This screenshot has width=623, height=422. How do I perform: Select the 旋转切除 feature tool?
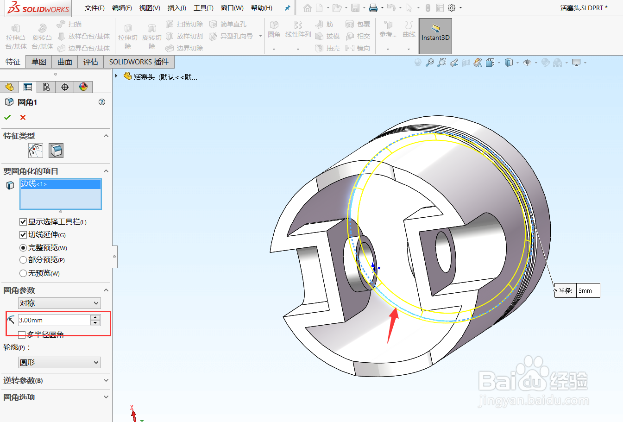pyautogui.click(x=152, y=36)
